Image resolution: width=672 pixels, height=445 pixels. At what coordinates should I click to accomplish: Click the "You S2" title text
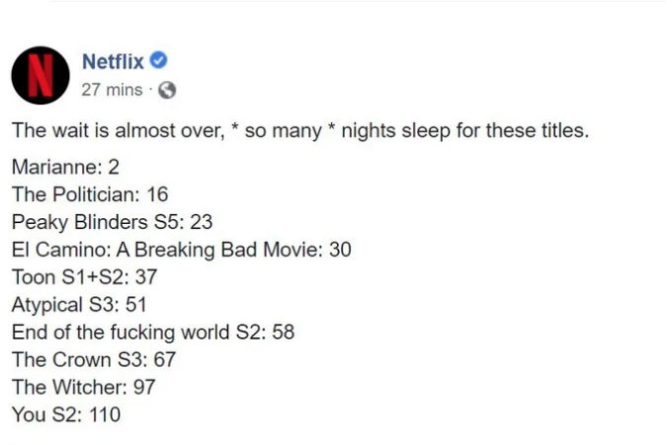[45, 415]
